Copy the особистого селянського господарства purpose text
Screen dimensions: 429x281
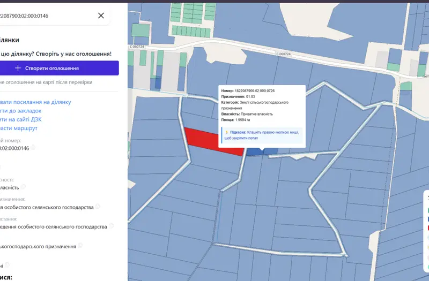[x=98, y=207]
